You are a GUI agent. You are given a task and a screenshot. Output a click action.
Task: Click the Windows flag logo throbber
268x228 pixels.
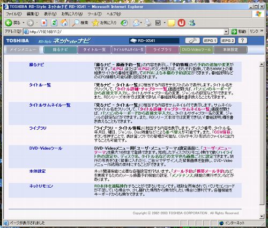258,14
